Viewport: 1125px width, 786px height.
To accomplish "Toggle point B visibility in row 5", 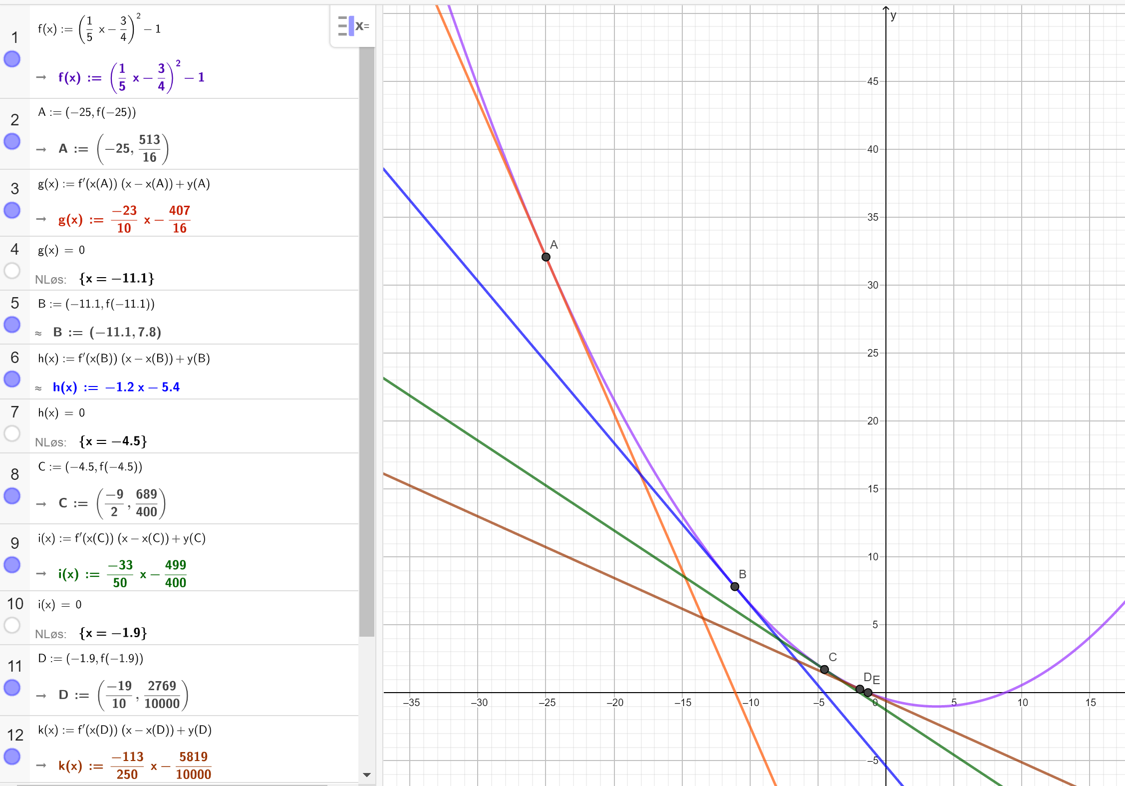I will tap(12, 325).
